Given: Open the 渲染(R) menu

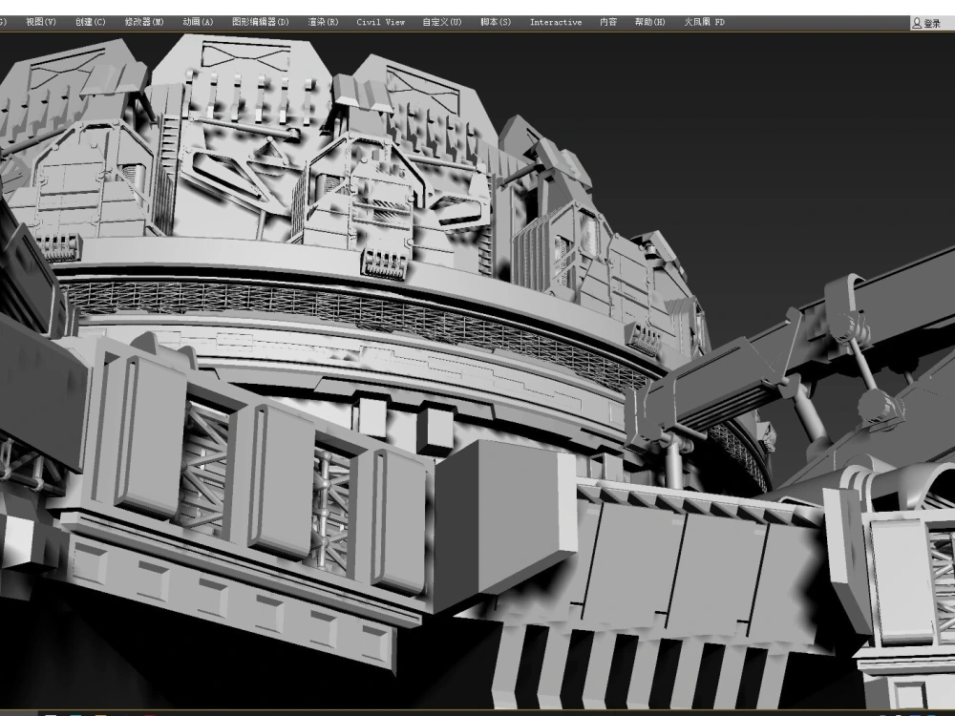Looking at the screenshot, I should [x=323, y=22].
